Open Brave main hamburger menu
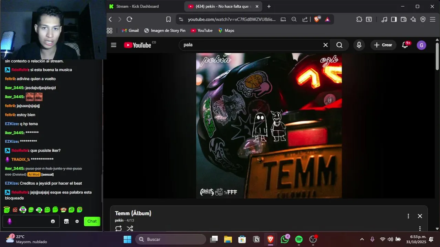Screen dimensions: 440x247 pyautogui.click(x=433, y=19)
